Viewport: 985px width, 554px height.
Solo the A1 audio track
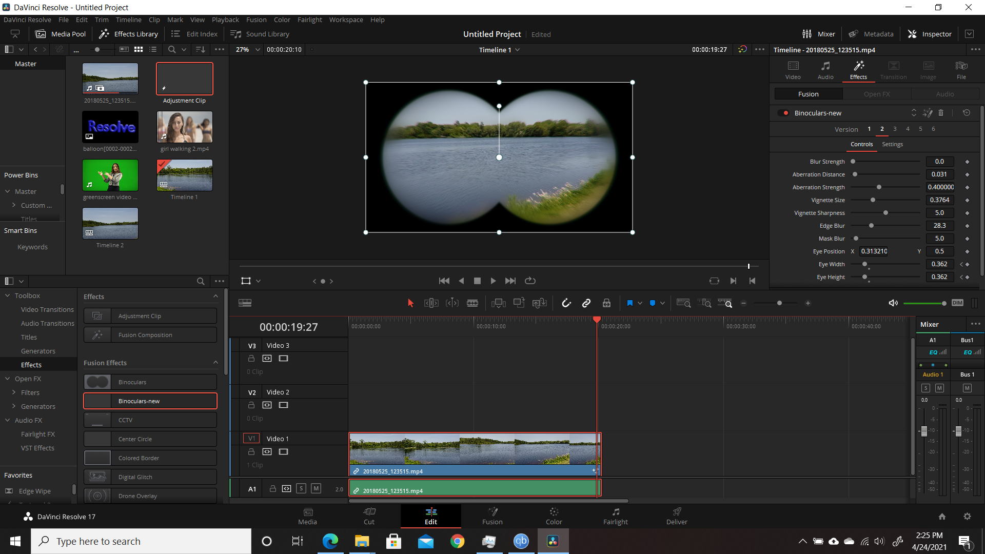[301, 488]
